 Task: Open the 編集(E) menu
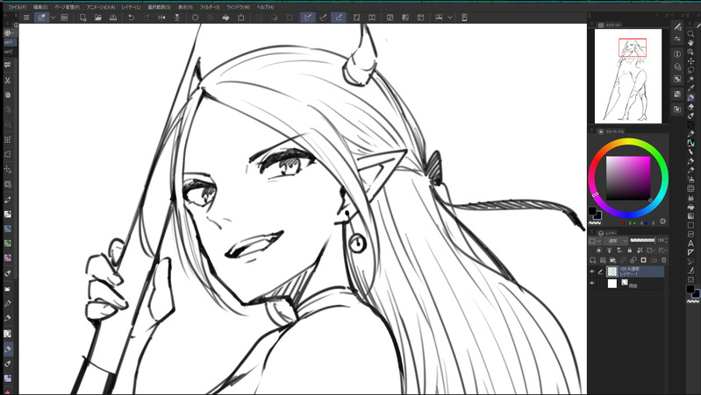pyautogui.click(x=40, y=7)
